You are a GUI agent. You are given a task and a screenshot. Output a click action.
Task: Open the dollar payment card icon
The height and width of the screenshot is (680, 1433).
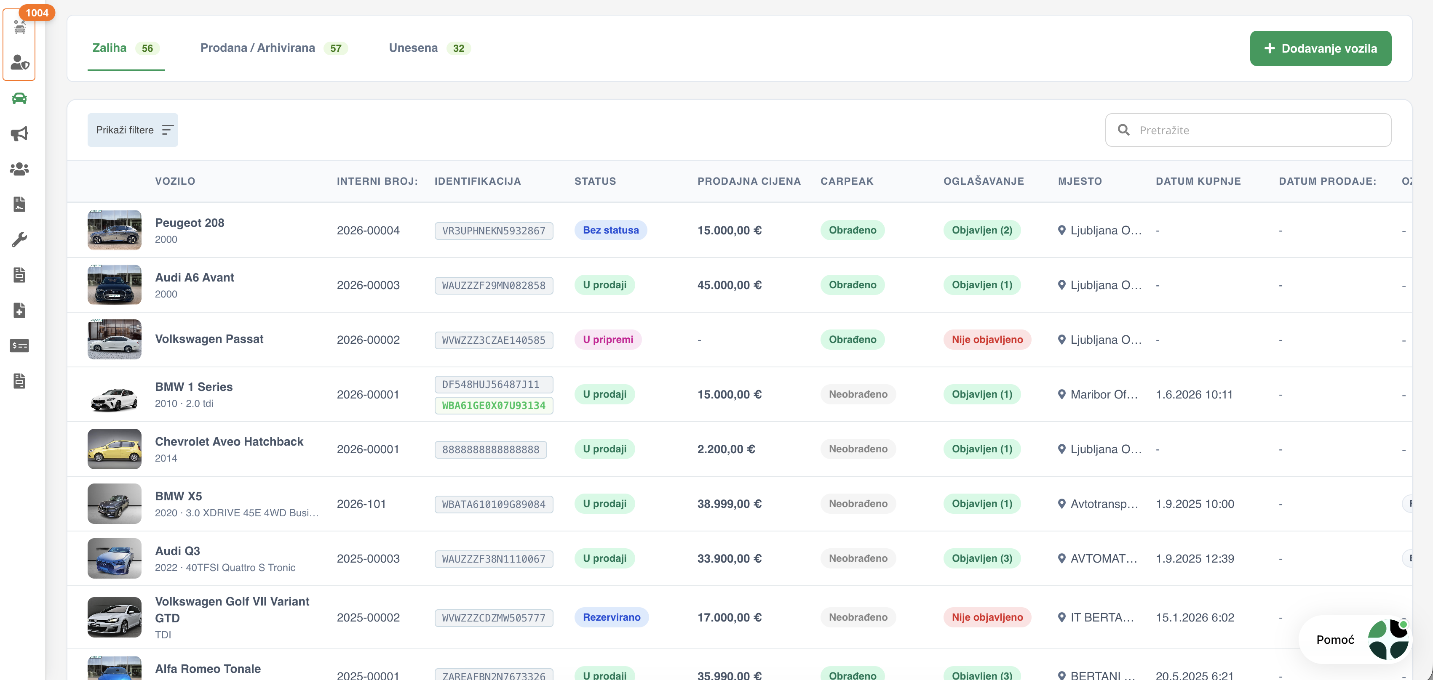point(19,345)
